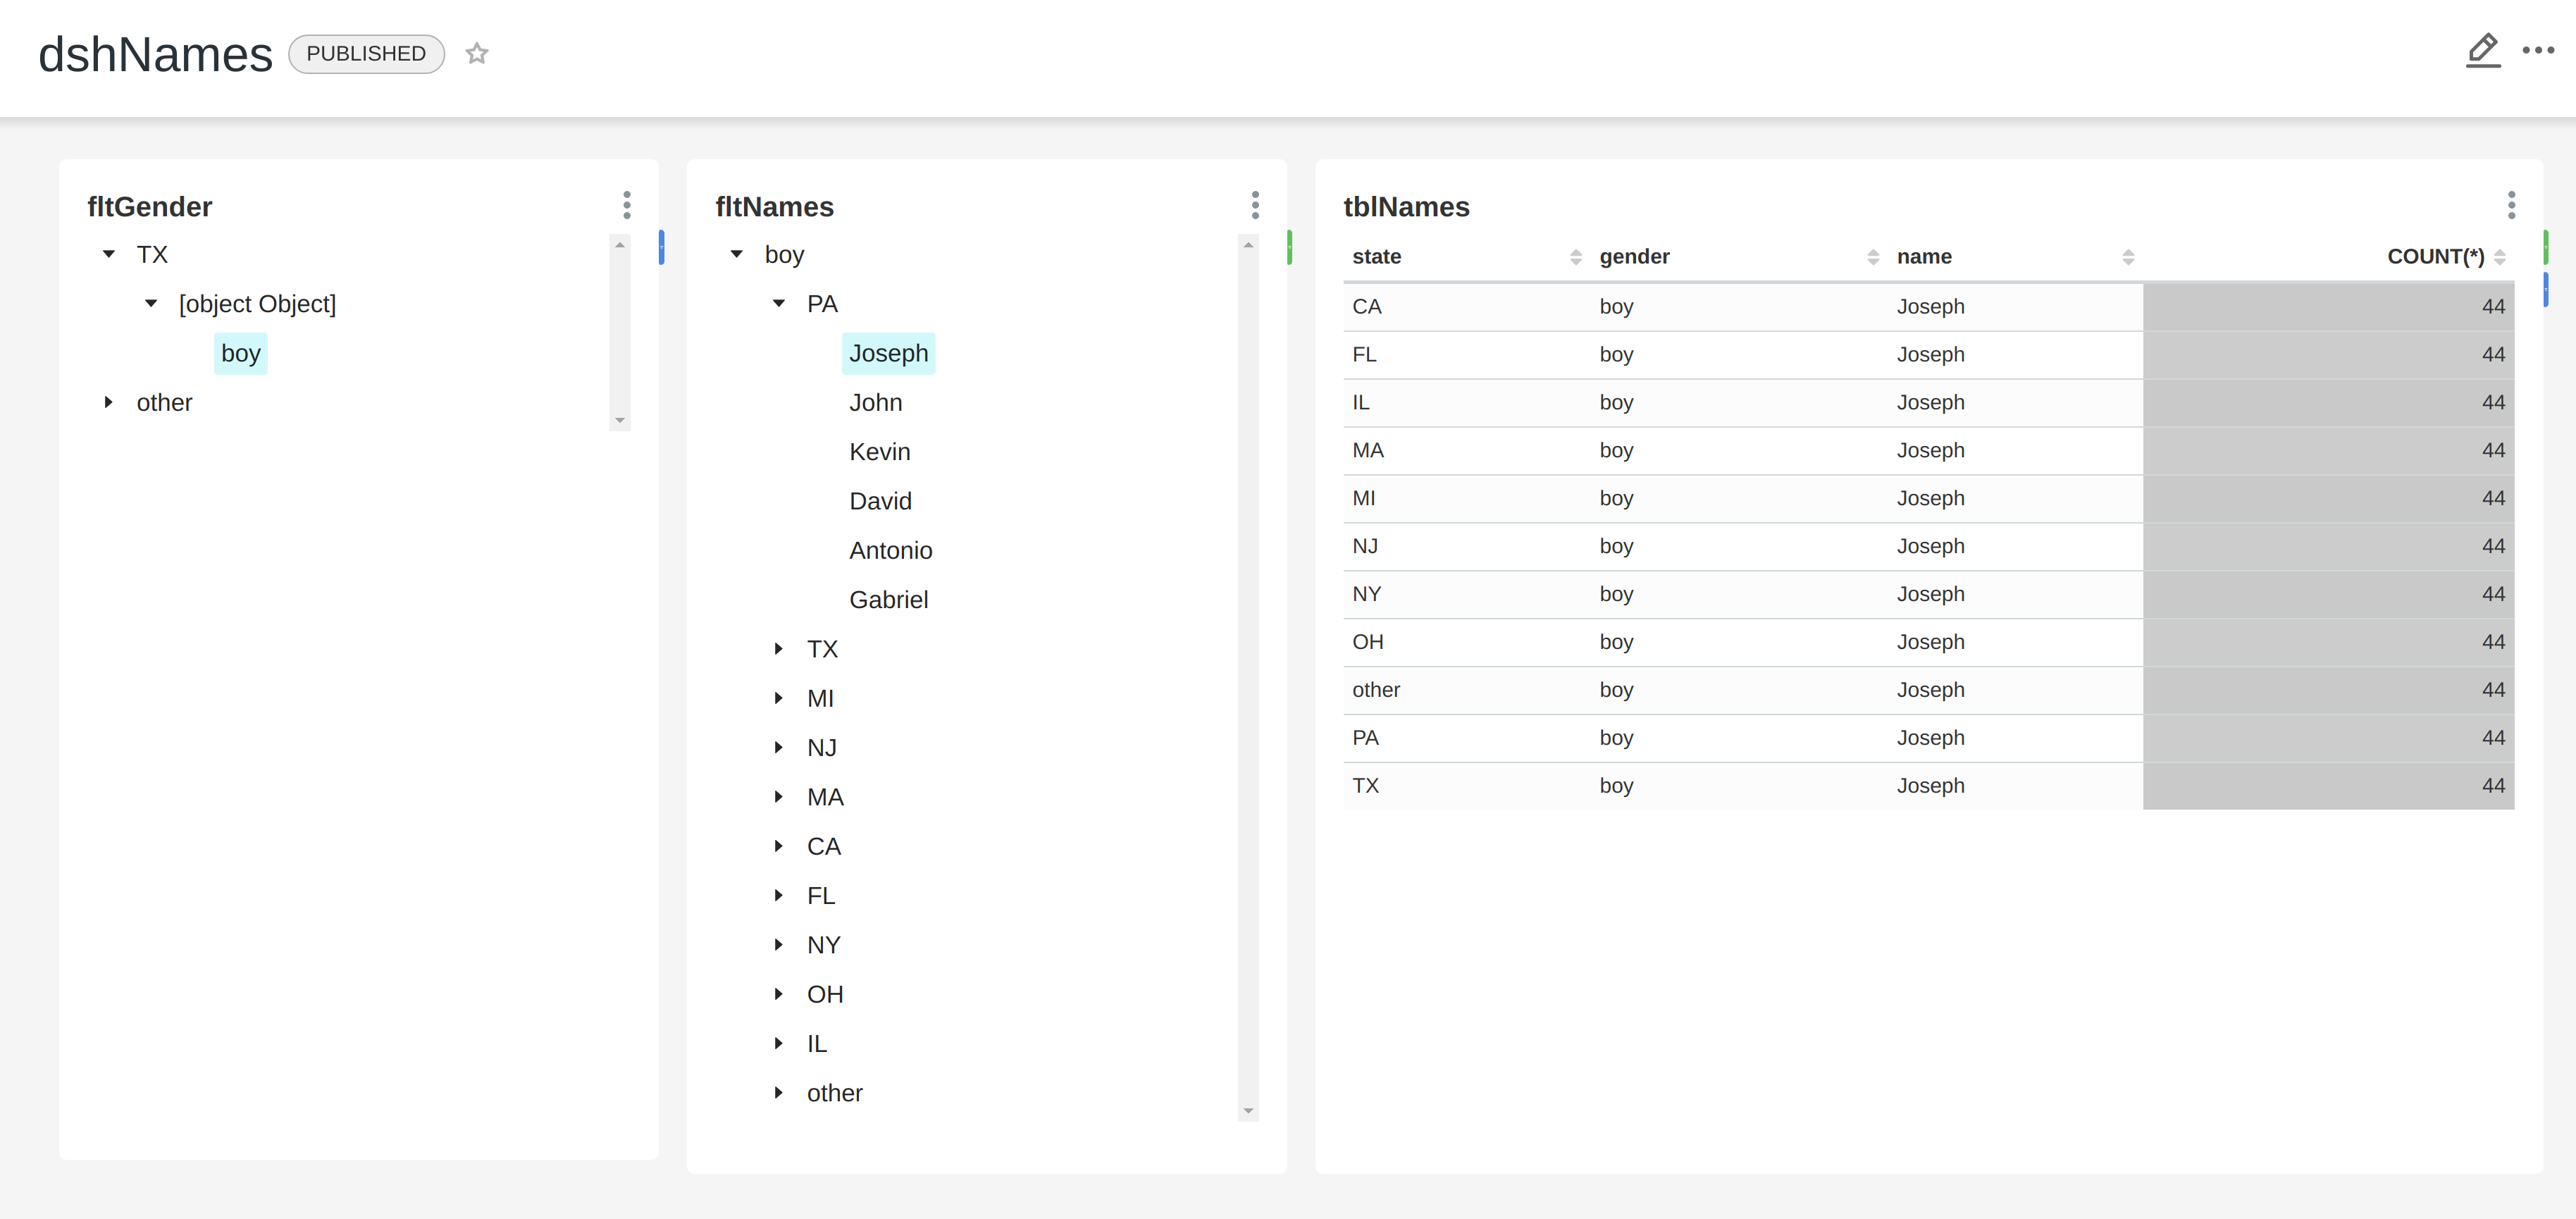Open the fltGender panel kebab menu
The height and width of the screenshot is (1219, 2576).
coord(627,205)
